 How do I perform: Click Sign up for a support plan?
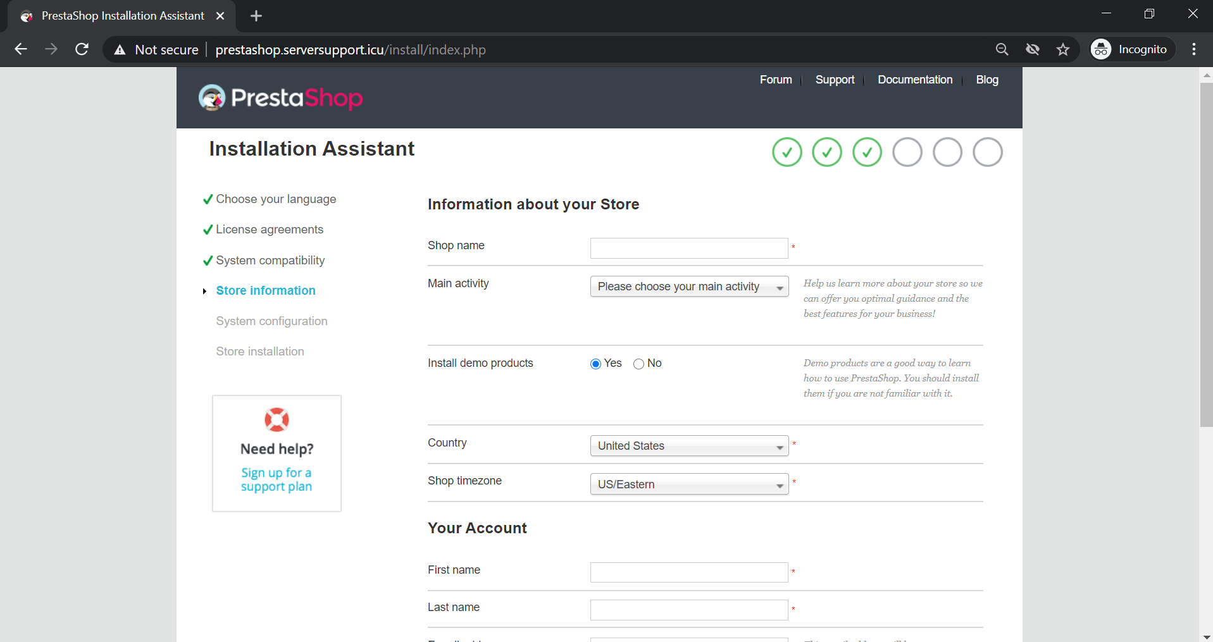(x=277, y=479)
